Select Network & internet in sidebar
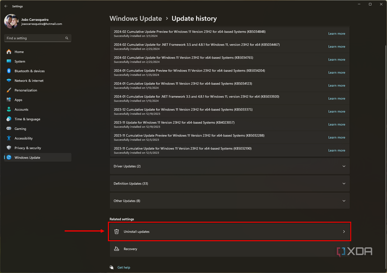The height and width of the screenshot is (273, 387). [x=29, y=81]
